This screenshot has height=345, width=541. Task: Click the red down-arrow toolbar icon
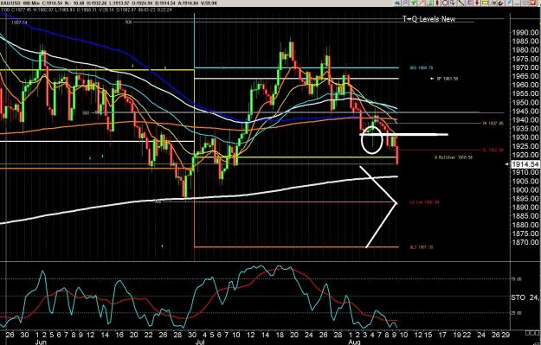coord(477,3)
